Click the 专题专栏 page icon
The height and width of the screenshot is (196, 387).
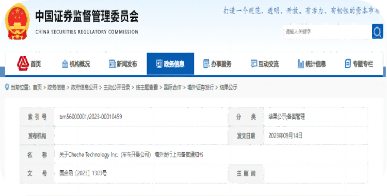[x=347, y=64]
